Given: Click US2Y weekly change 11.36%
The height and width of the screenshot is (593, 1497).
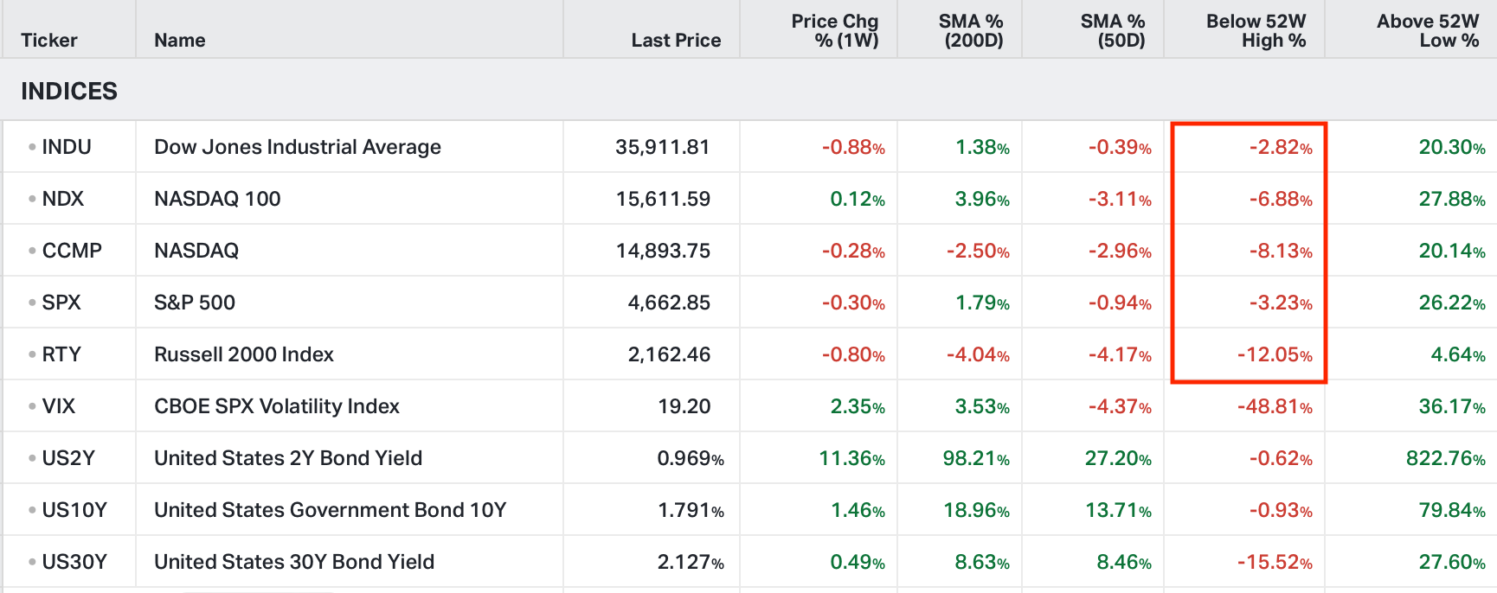Looking at the screenshot, I should click(x=852, y=458).
